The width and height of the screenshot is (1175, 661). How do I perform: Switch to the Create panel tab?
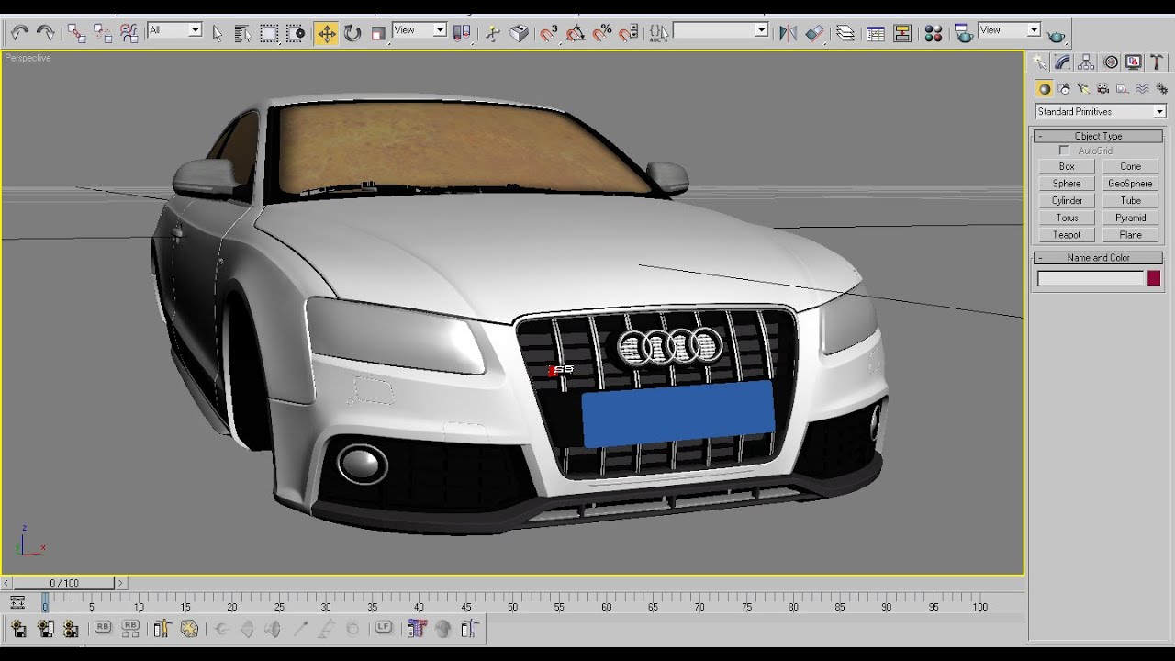pos(1039,62)
